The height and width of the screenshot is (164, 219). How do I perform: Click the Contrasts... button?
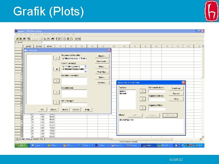tap(102, 61)
